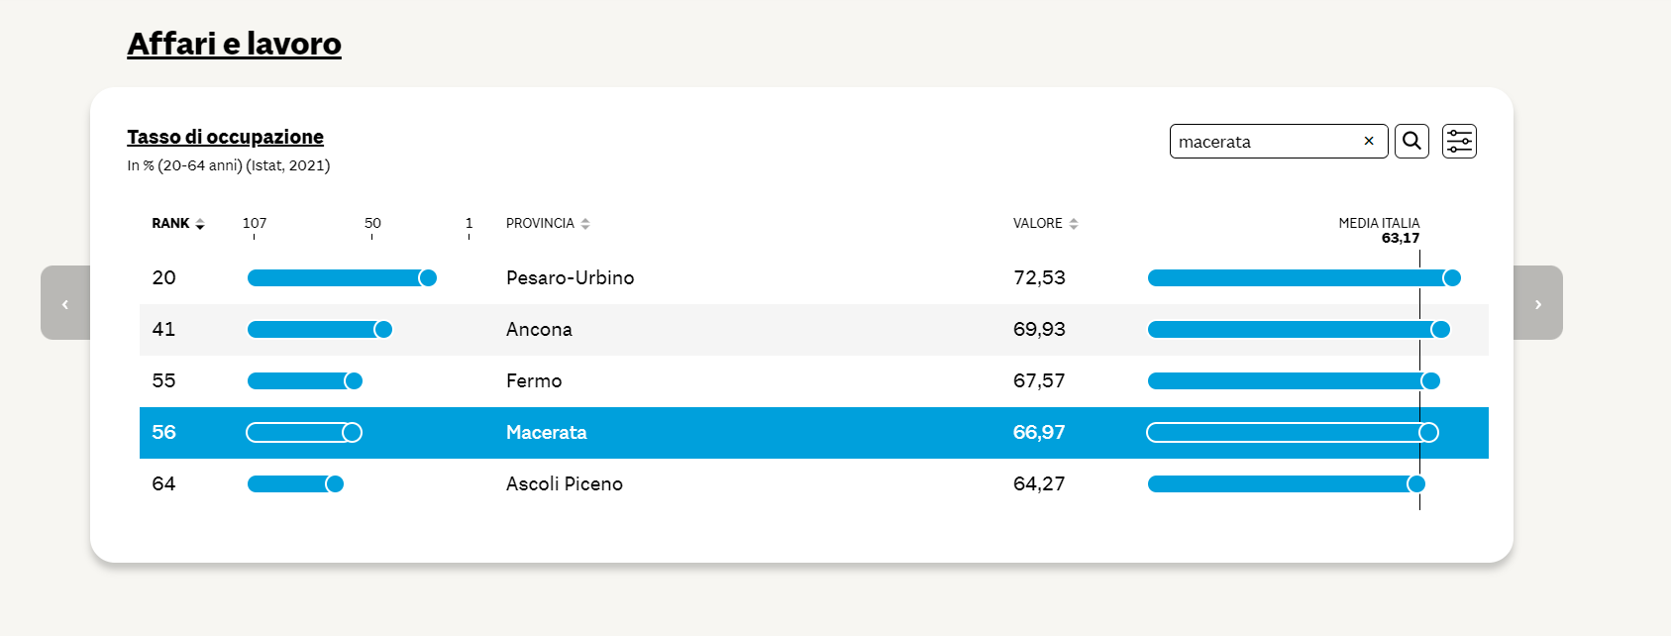Sort the table by PROVINCIA column
Image resolution: width=1671 pixels, height=636 pixels.
(x=548, y=224)
